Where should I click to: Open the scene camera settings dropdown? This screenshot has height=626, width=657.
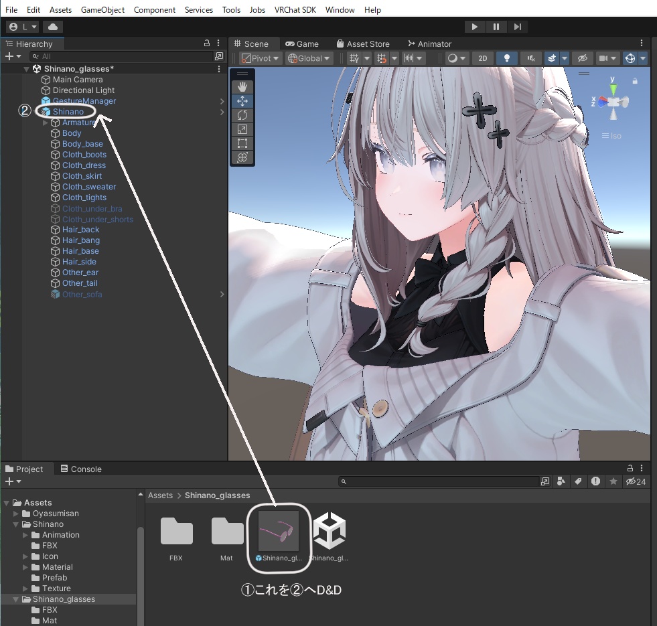pyautogui.click(x=607, y=58)
